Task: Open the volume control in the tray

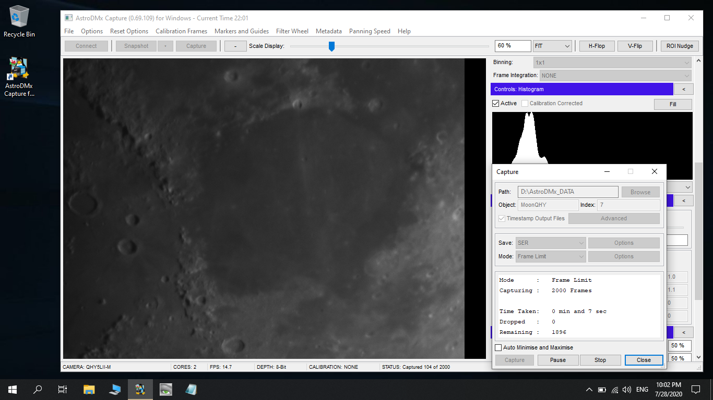Action: pos(627,389)
